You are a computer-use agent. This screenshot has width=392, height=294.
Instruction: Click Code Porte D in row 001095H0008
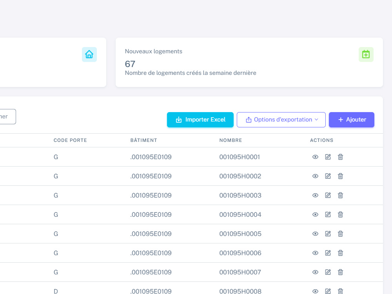point(56,291)
